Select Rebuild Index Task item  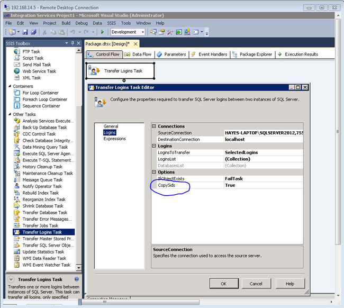pyautogui.click(x=41, y=193)
